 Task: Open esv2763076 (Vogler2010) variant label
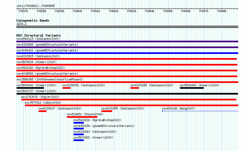click(x=40, y=97)
